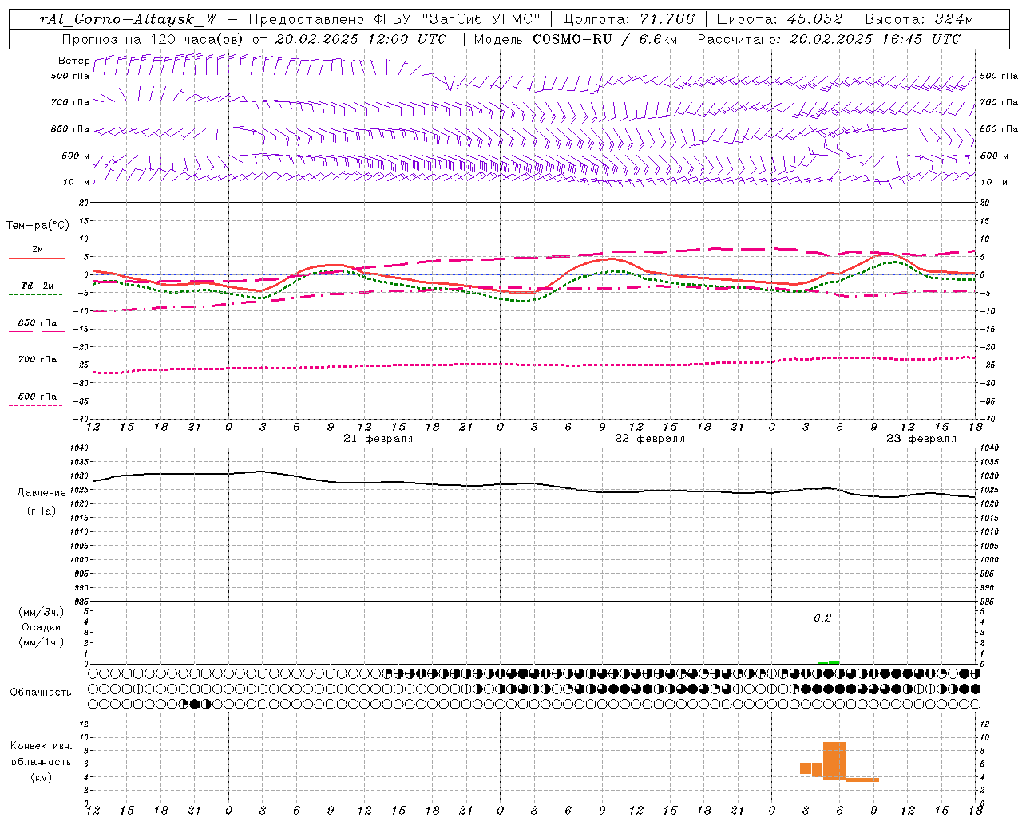Click the 21 февраля date label
This screenshot has width=1022, height=817.
click(378, 439)
